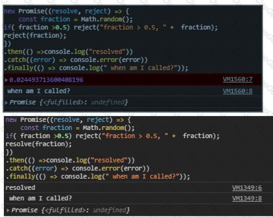This screenshot has height=217, width=273.
Task: Click the 'reject(fraction);' code line
Action: point(35,36)
